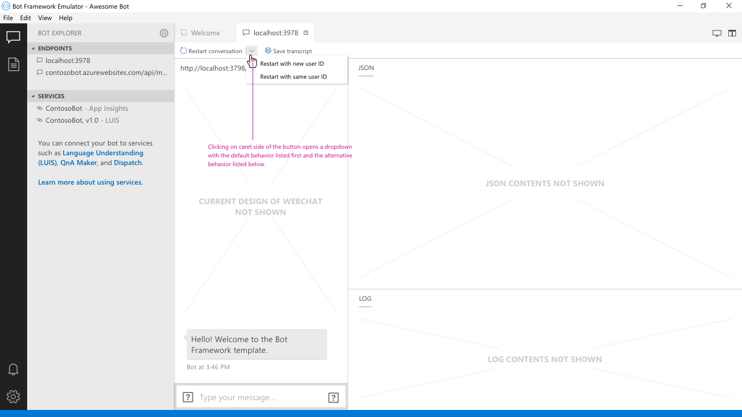742x417 pixels.
Task: Open the Help menu
Action: (66, 18)
